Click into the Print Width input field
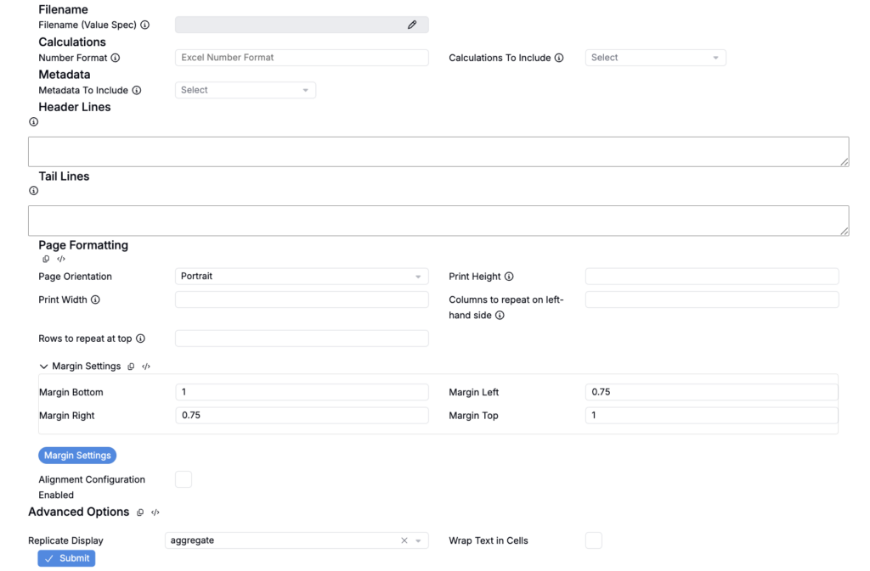Screen dimensions: 870x571 tap(302, 299)
